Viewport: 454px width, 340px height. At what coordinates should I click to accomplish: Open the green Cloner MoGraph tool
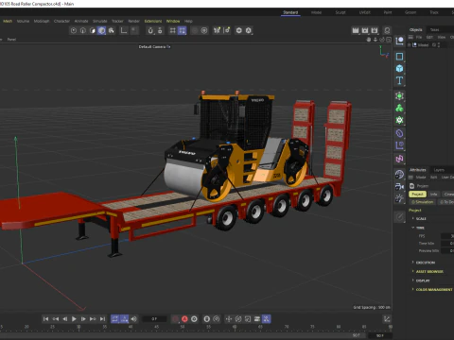[399, 108]
